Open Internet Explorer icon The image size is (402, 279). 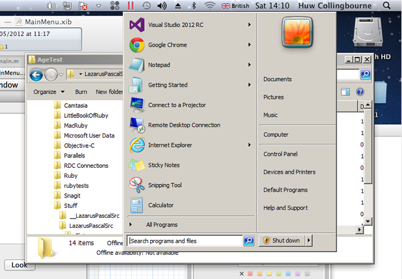click(x=137, y=145)
